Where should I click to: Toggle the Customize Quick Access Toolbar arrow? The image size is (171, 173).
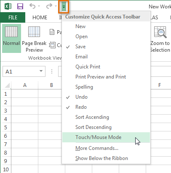click(64, 7)
